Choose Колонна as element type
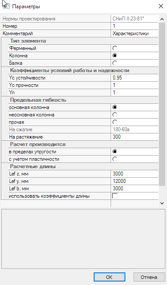 tap(115, 56)
